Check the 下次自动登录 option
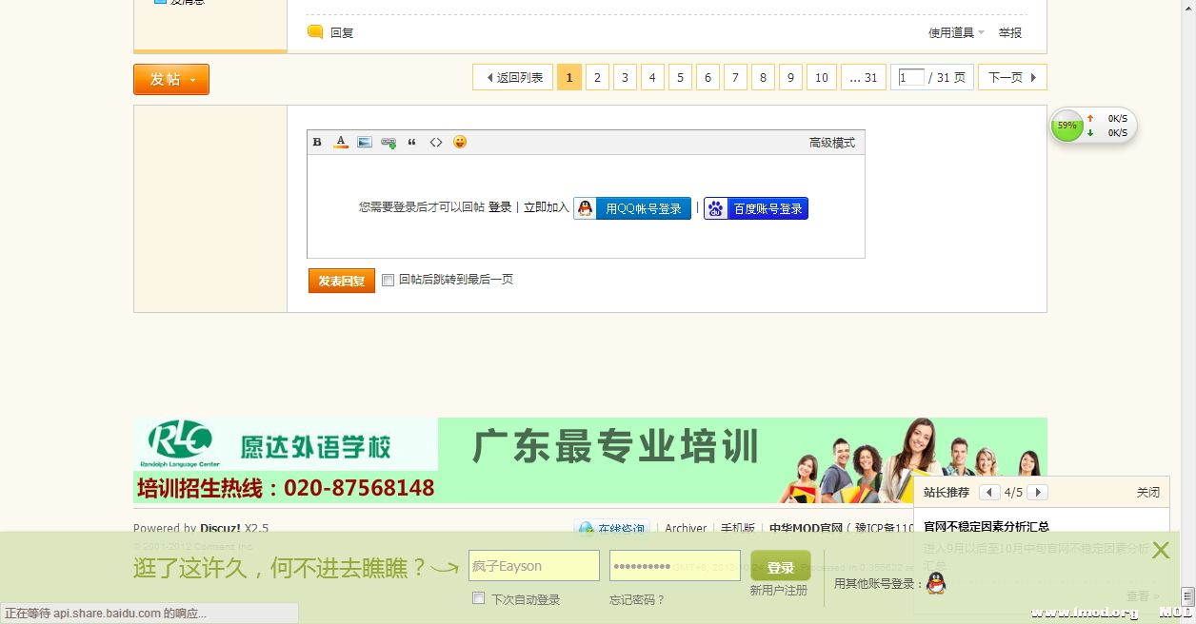The width and height of the screenshot is (1196, 624). 478,597
